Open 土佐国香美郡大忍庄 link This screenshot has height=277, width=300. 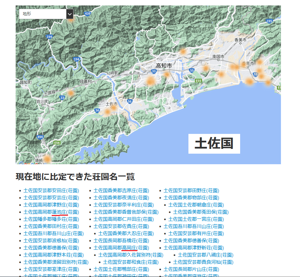[126, 233]
